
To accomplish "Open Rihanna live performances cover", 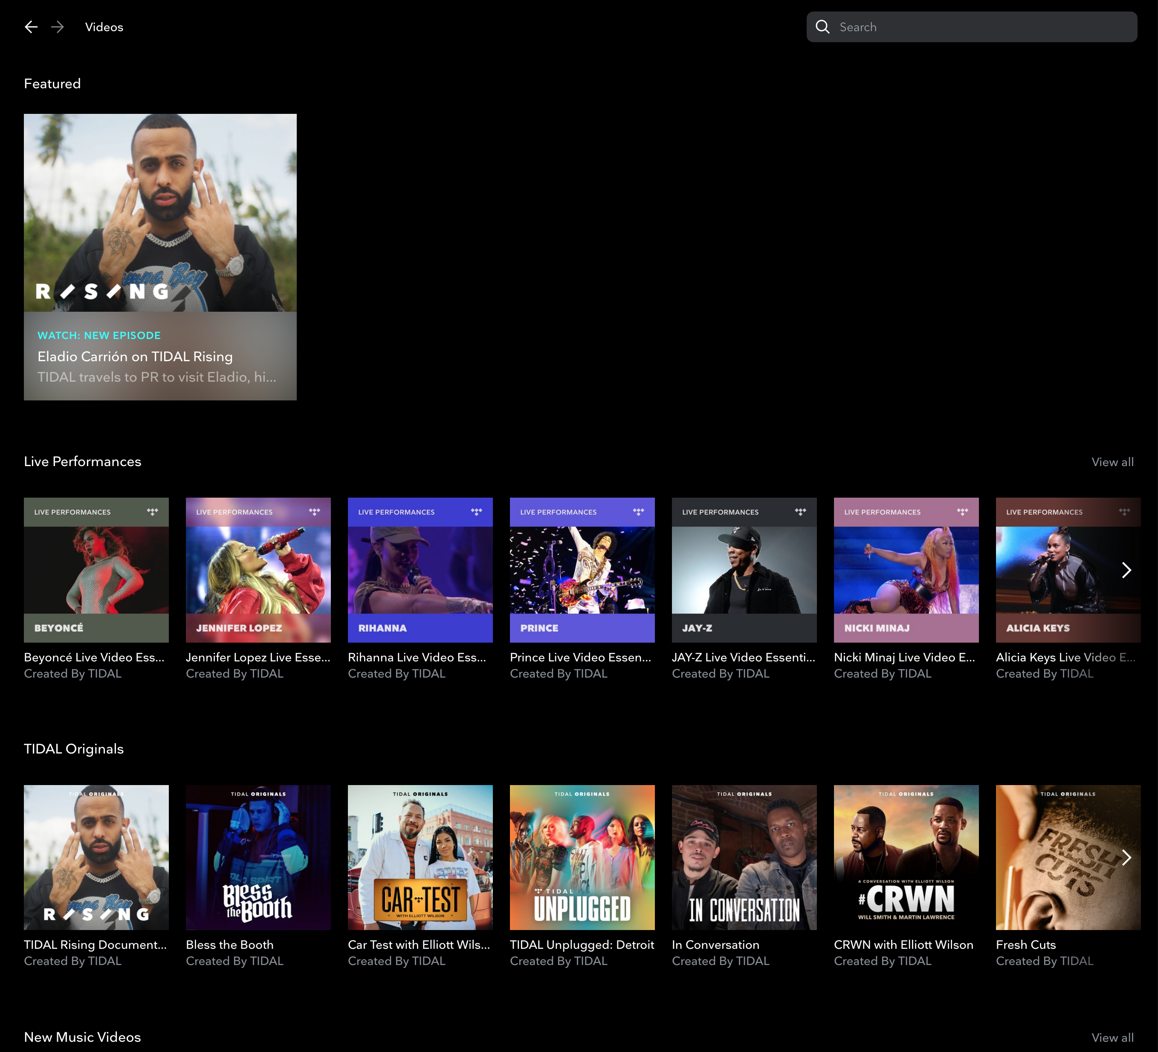I will tap(420, 570).
